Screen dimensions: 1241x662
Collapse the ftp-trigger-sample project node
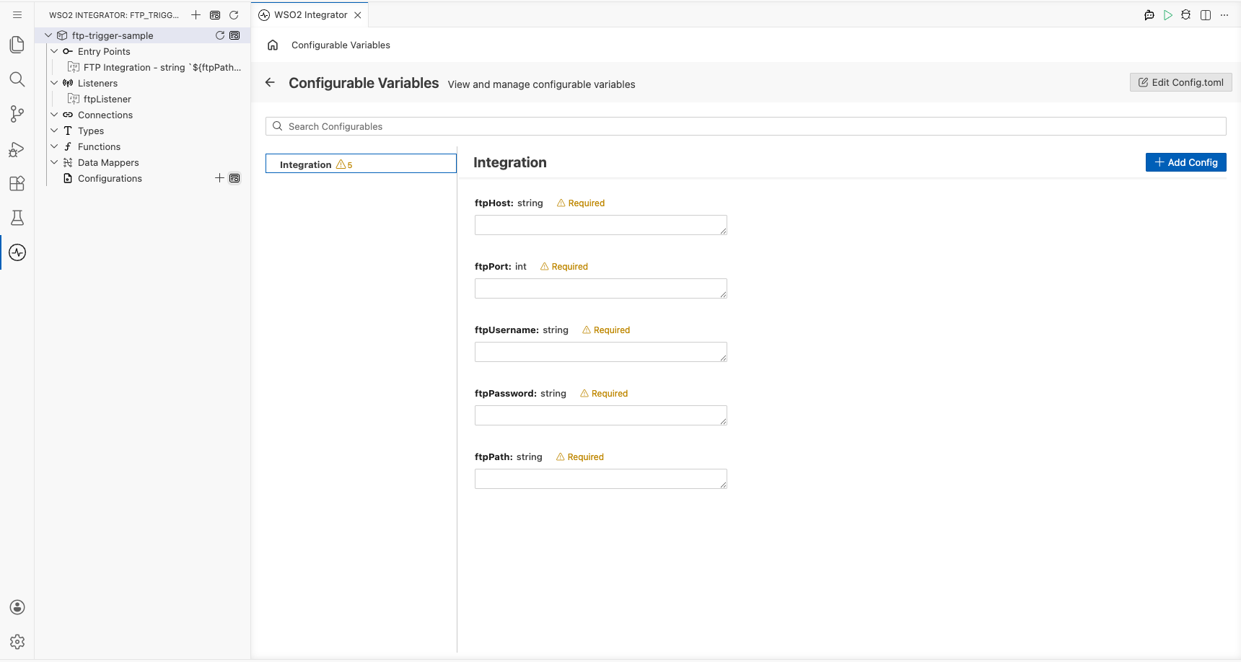click(x=48, y=35)
